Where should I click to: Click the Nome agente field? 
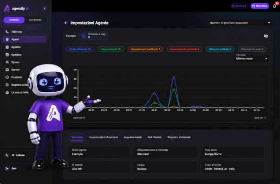tap(99, 152)
